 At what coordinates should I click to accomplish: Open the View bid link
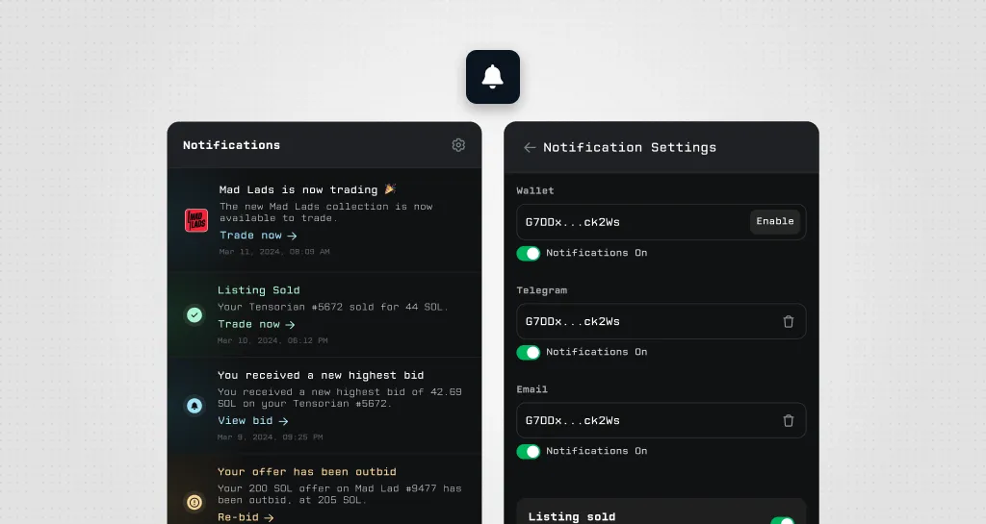click(x=253, y=420)
